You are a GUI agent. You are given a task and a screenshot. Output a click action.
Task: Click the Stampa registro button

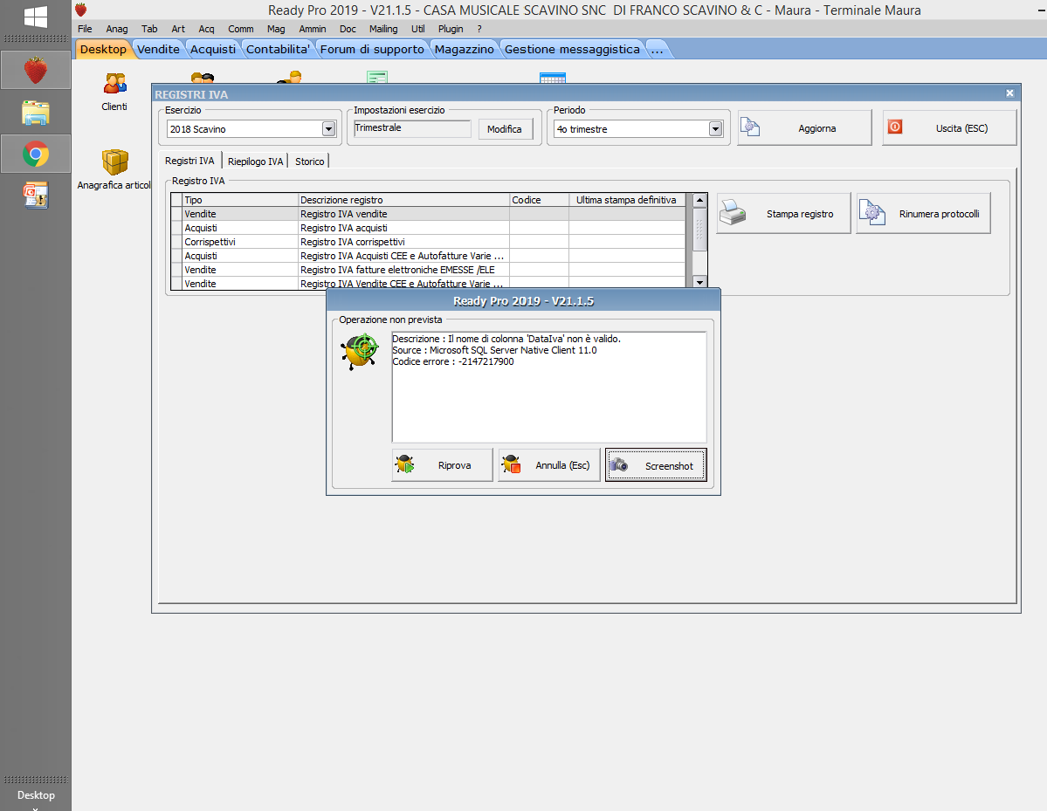click(x=783, y=214)
